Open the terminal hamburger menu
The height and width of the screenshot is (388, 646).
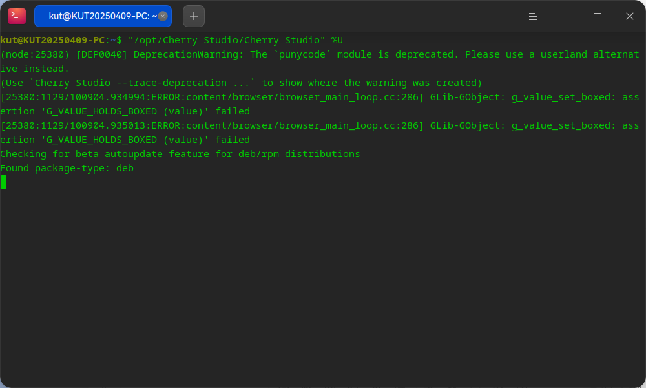[533, 16]
